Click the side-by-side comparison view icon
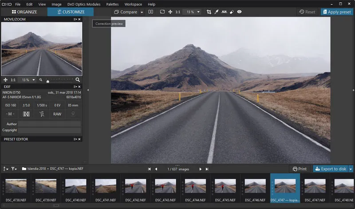This screenshot has height=209, width=355. [x=151, y=12]
